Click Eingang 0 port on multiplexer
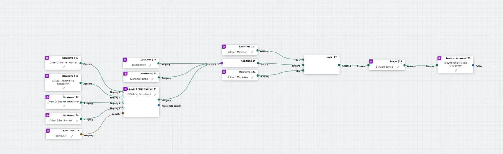Image resolution: width=503 pixels, height=154 pixels. (x=123, y=92)
